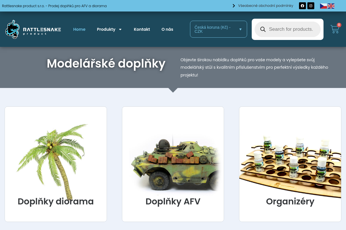Switch language with the Czech flag
This screenshot has width=346, height=230.
click(x=324, y=6)
